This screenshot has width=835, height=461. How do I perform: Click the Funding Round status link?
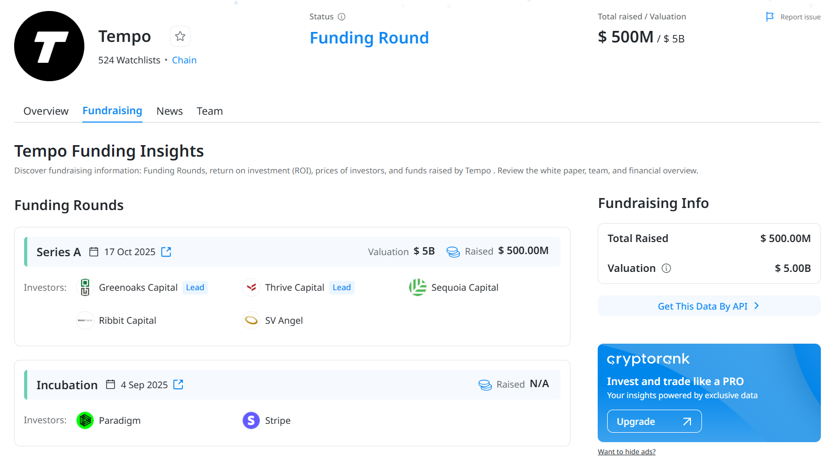point(369,38)
